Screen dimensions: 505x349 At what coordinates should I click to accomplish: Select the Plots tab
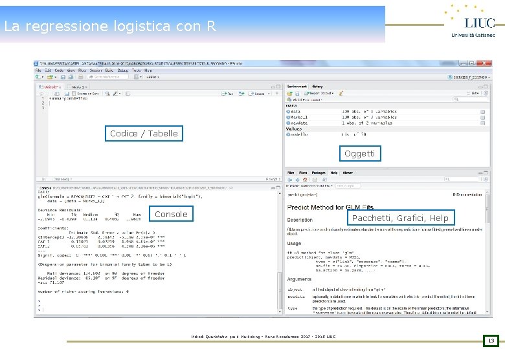pos(303,173)
